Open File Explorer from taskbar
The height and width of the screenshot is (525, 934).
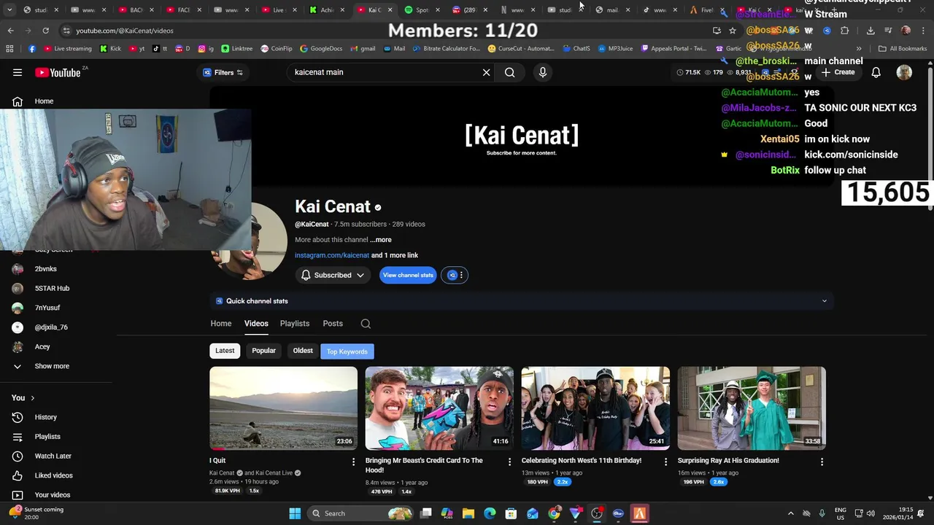coord(468,513)
